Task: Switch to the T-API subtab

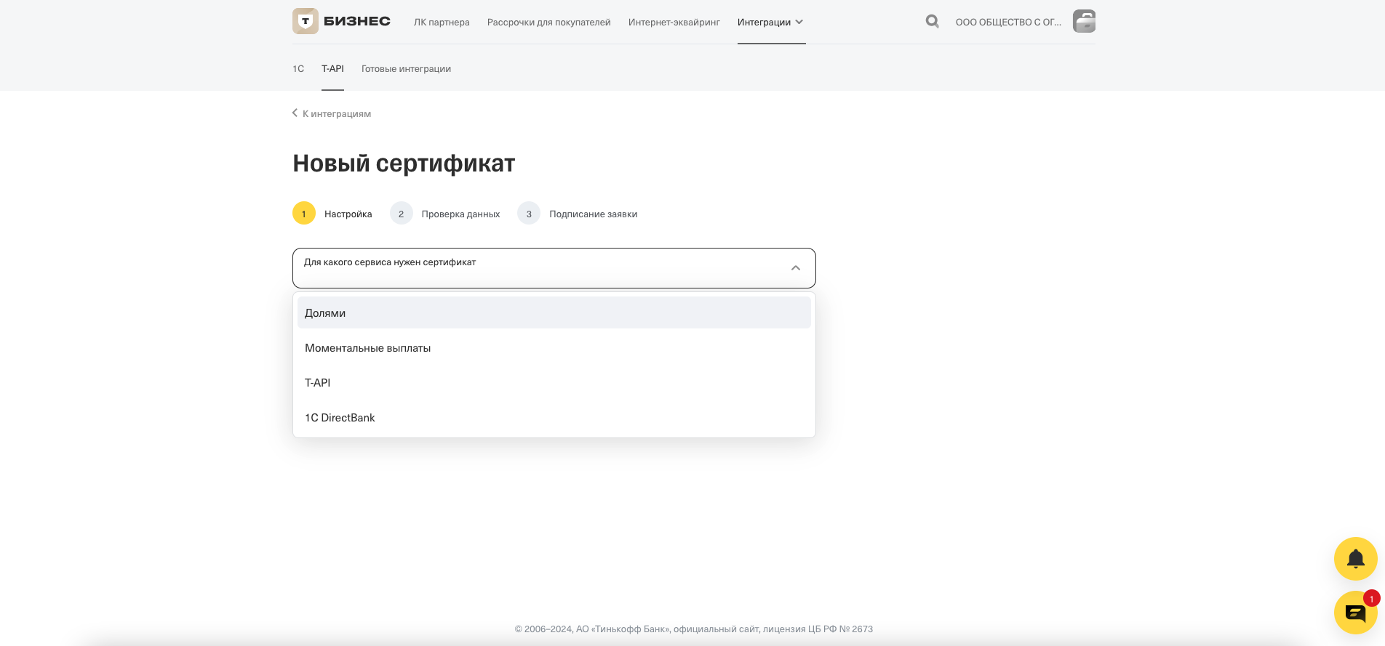Action: 332,68
